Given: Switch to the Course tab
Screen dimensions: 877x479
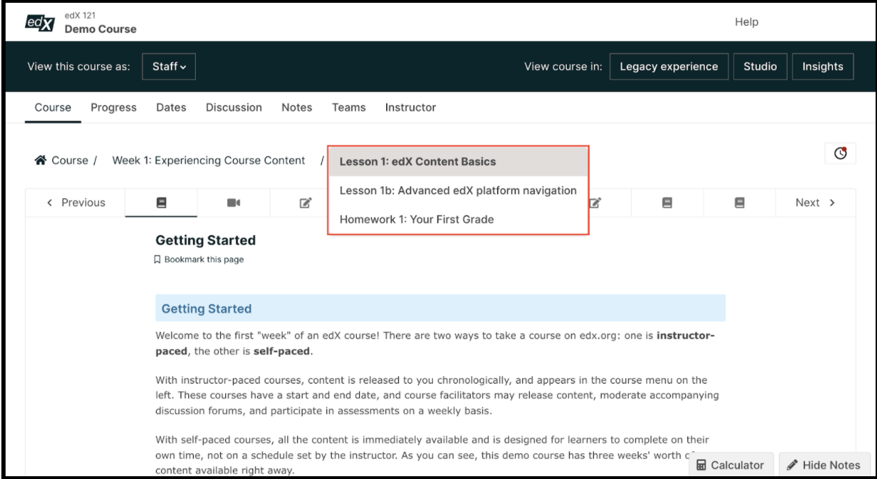Looking at the screenshot, I should [x=53, y=107].
